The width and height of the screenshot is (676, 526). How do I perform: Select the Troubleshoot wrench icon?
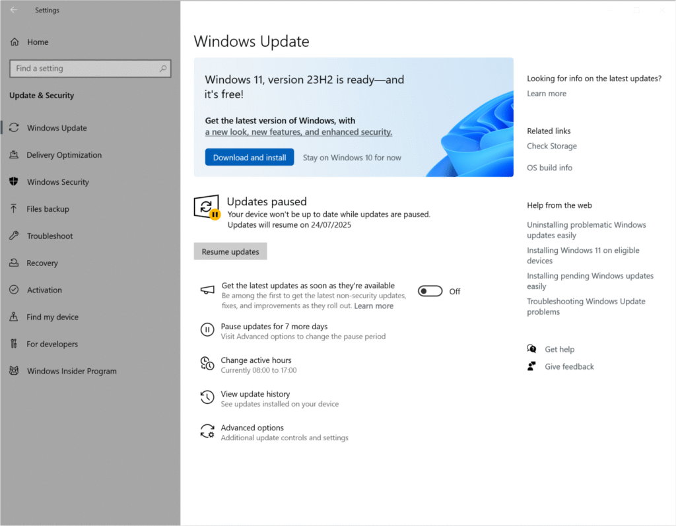tap(15, 236)
